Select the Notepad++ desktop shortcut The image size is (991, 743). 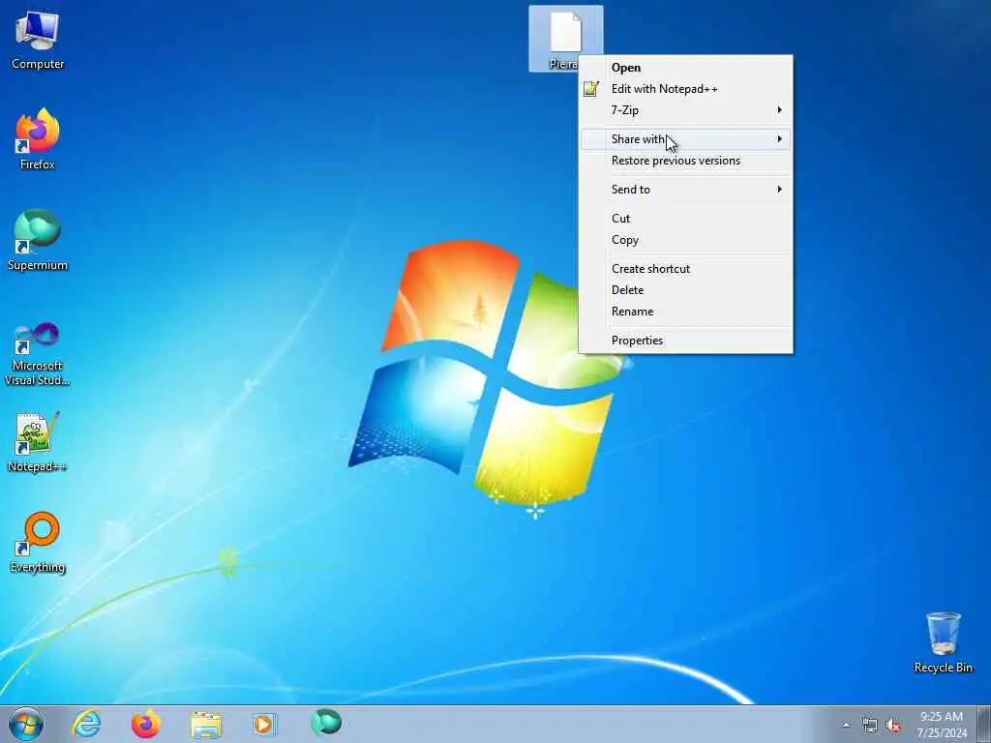[38, 441]
